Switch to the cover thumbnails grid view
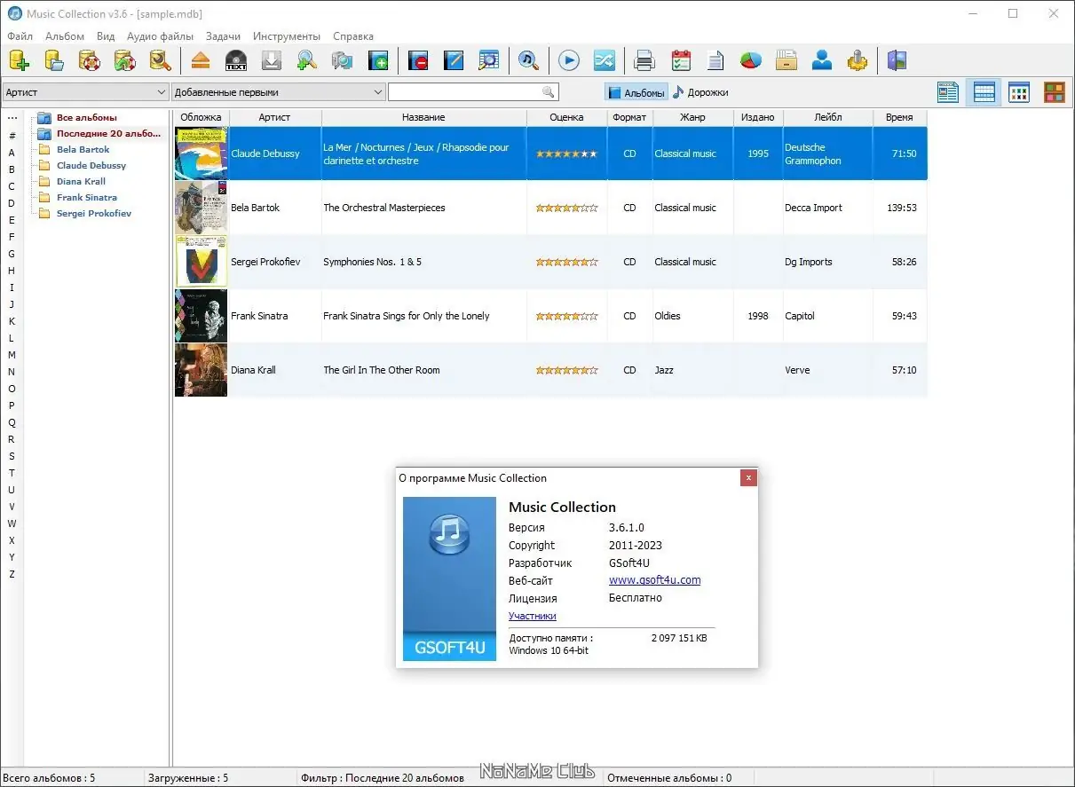 (x=1054, y=92)
